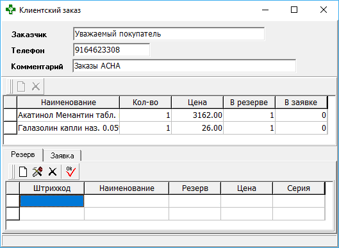The height and width of the screenshot is (248, 339).
Task: Click into the Заказчик input field
Action: 169,34
